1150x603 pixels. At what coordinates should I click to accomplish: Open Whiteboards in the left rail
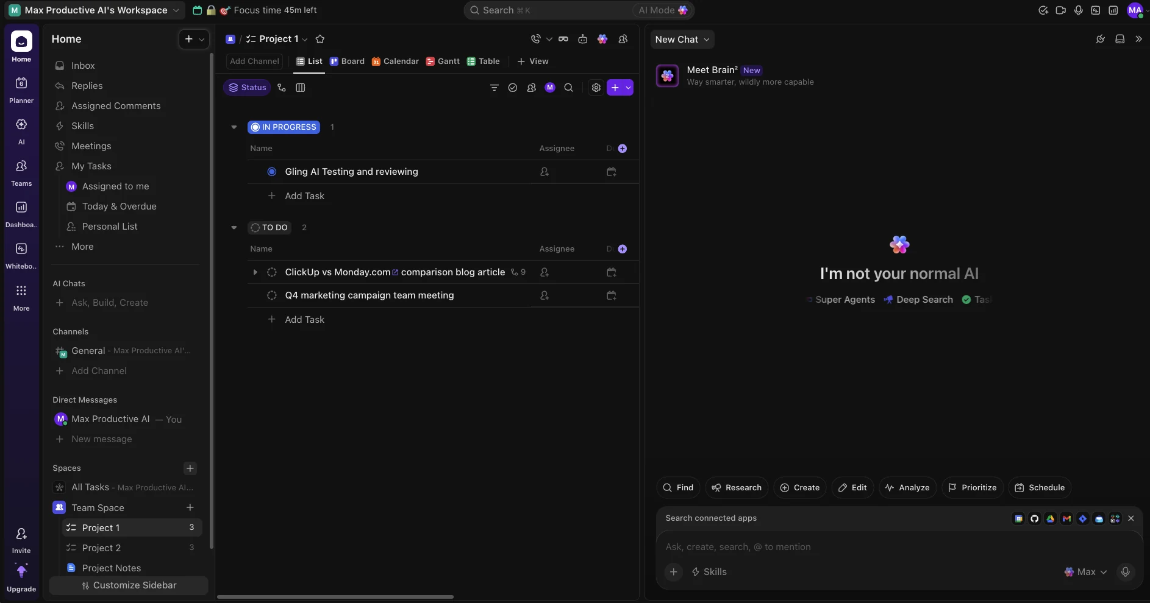(21, 255)
